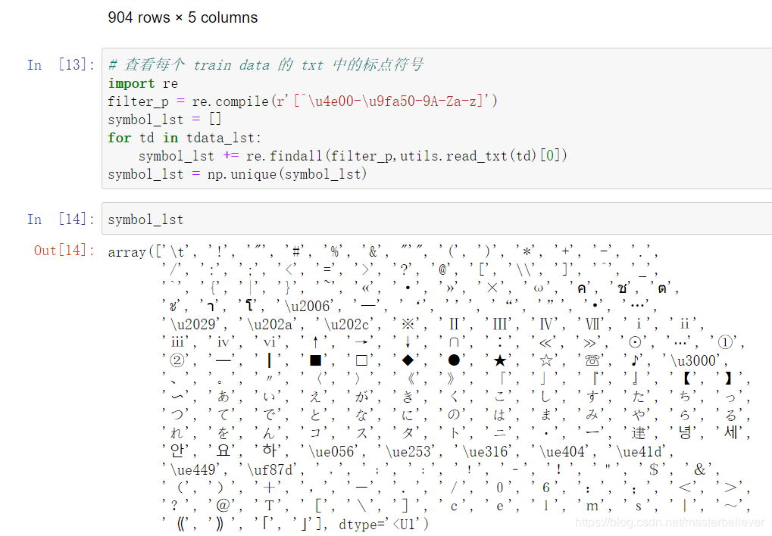Click the filled black square ■ symbol
Viewport: 772px width, 536px height.
(x=316, y=361)
